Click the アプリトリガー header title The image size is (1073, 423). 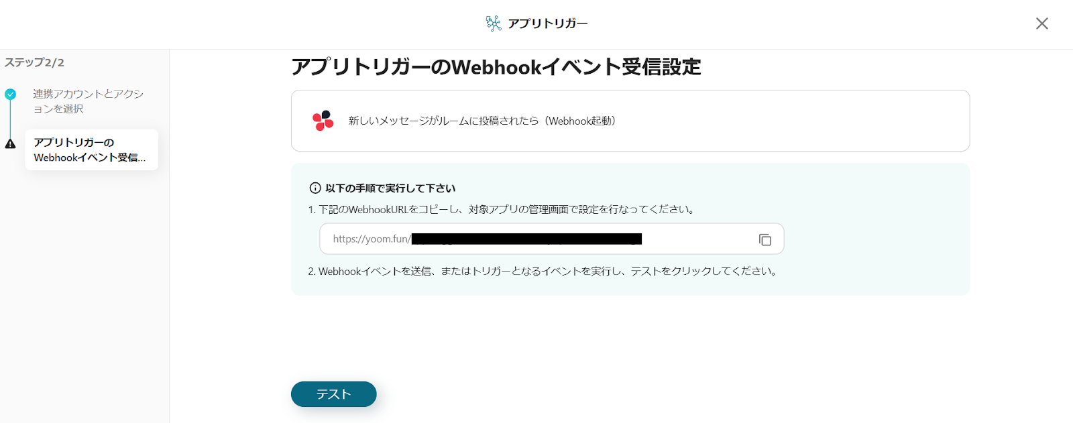click(547, 23)
